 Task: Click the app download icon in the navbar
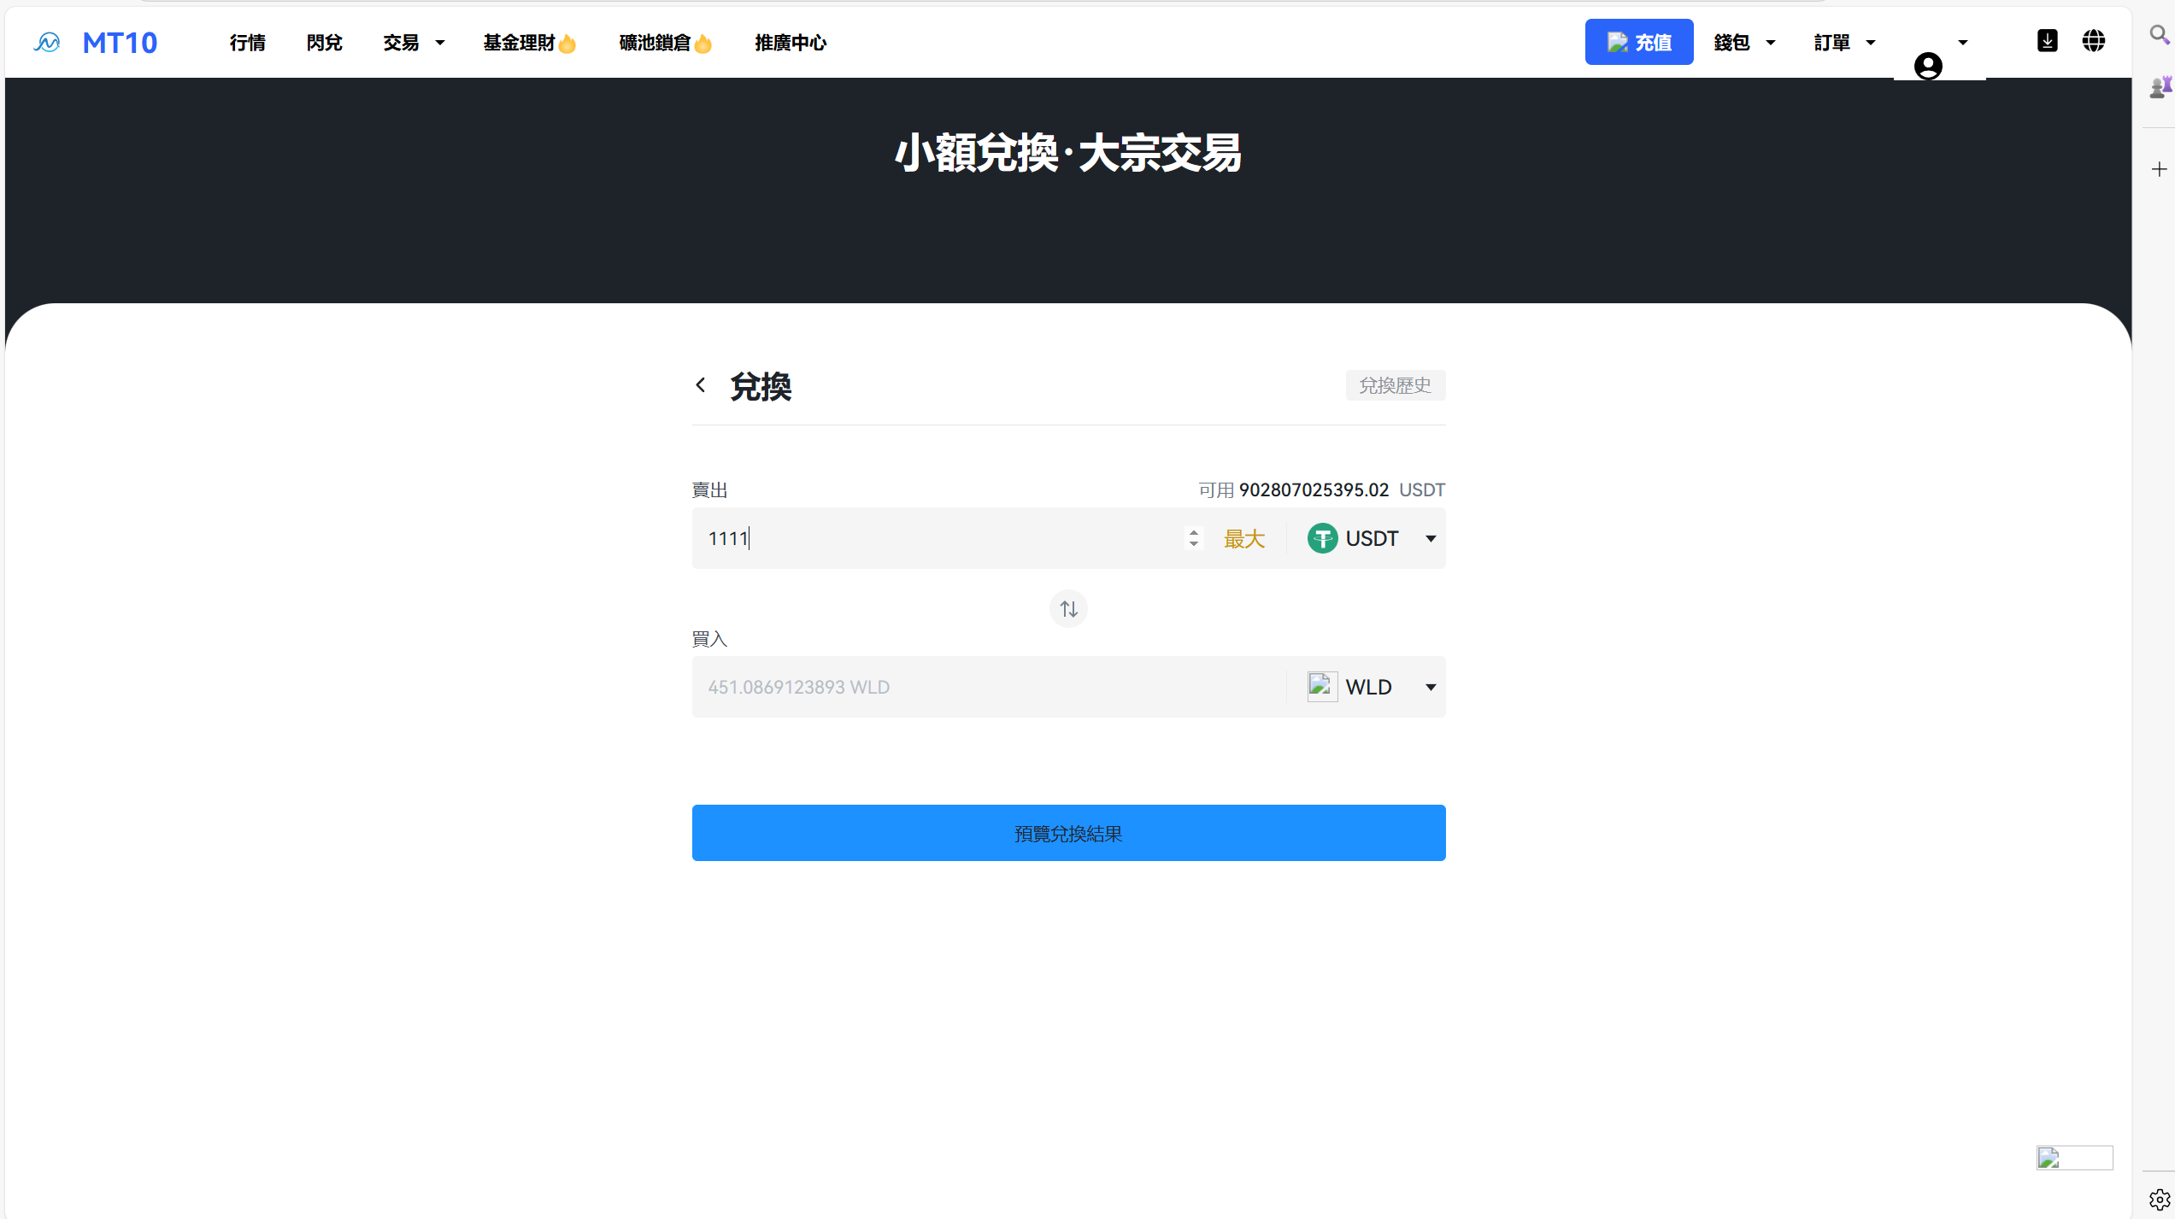click(2047, 40)
